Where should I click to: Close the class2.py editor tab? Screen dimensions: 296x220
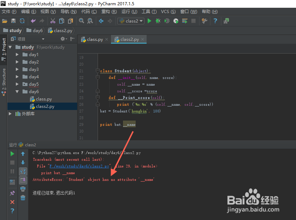click(142, 39)
